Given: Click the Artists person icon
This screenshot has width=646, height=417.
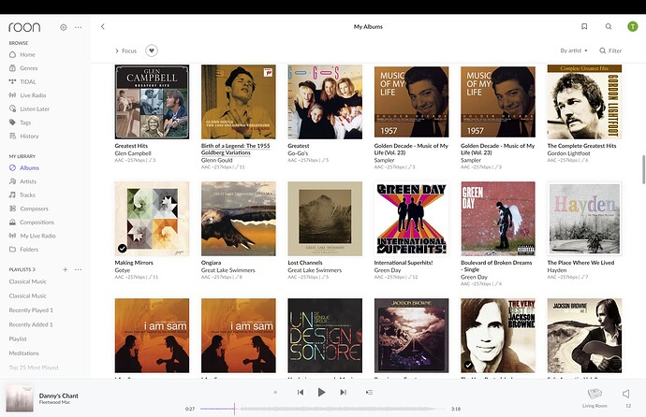Looking at the screenshot, I should (13, 181).
